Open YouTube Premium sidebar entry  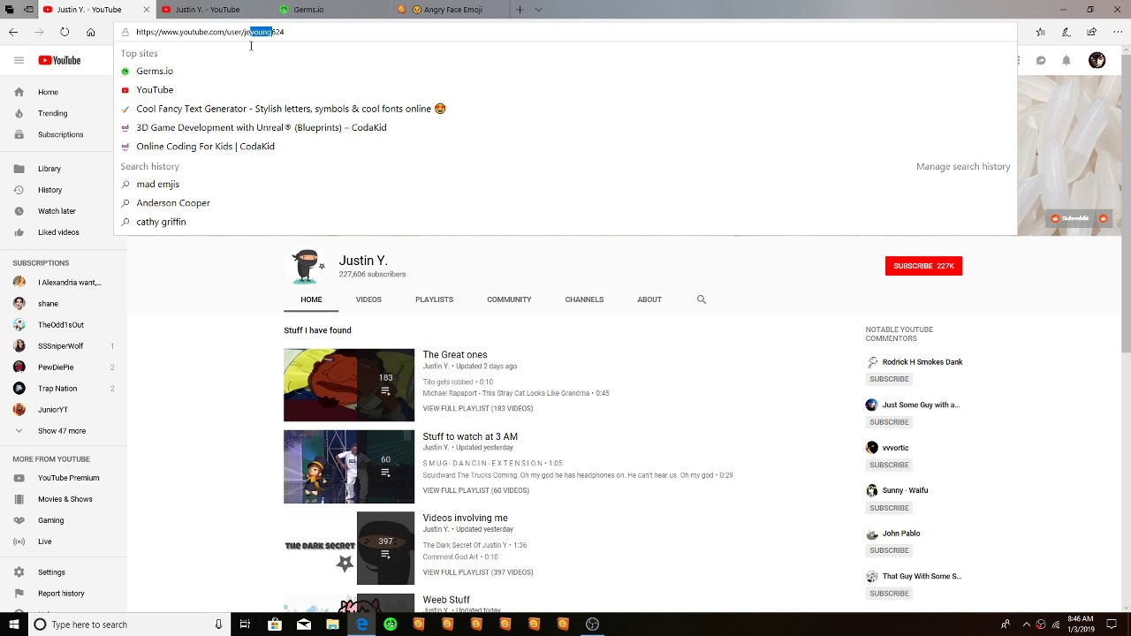point(68,478)
